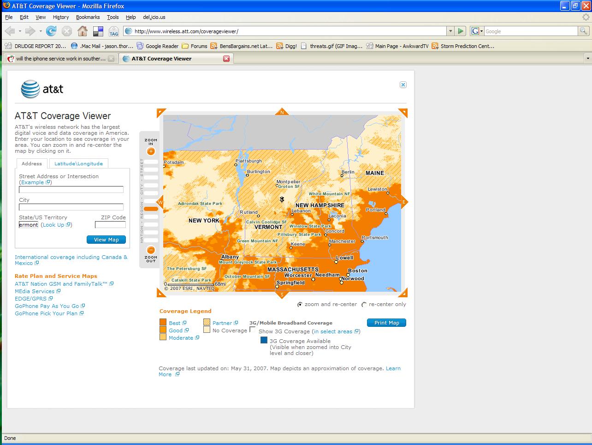592x445 pixels.
Task: Click the Firefox Back arrow button
Action: coord(10,31)
